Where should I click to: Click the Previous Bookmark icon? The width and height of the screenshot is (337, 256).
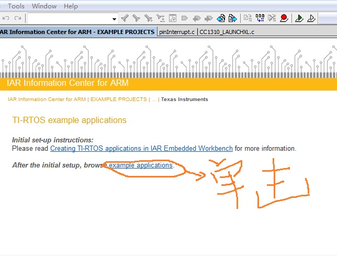point(196,19)
